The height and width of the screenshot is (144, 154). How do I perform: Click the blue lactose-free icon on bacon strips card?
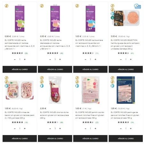pyautogui.click(x=6, y=86)
